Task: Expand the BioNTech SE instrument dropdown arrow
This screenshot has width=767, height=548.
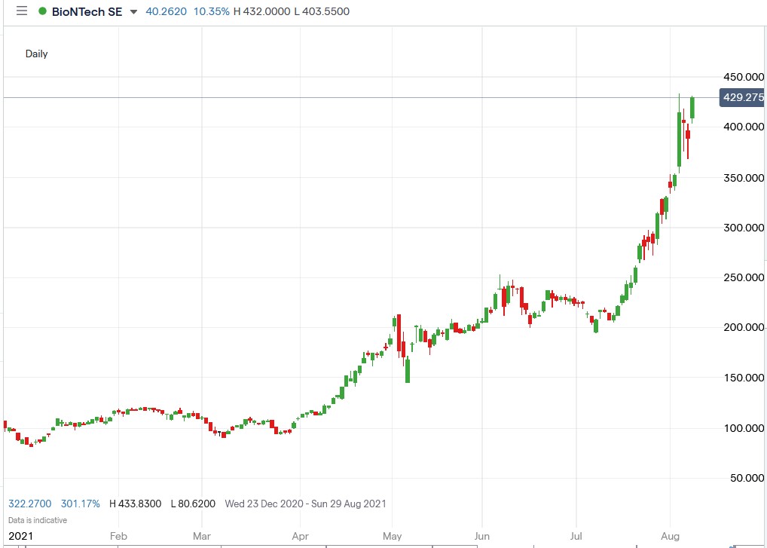Action: point(133,12)
